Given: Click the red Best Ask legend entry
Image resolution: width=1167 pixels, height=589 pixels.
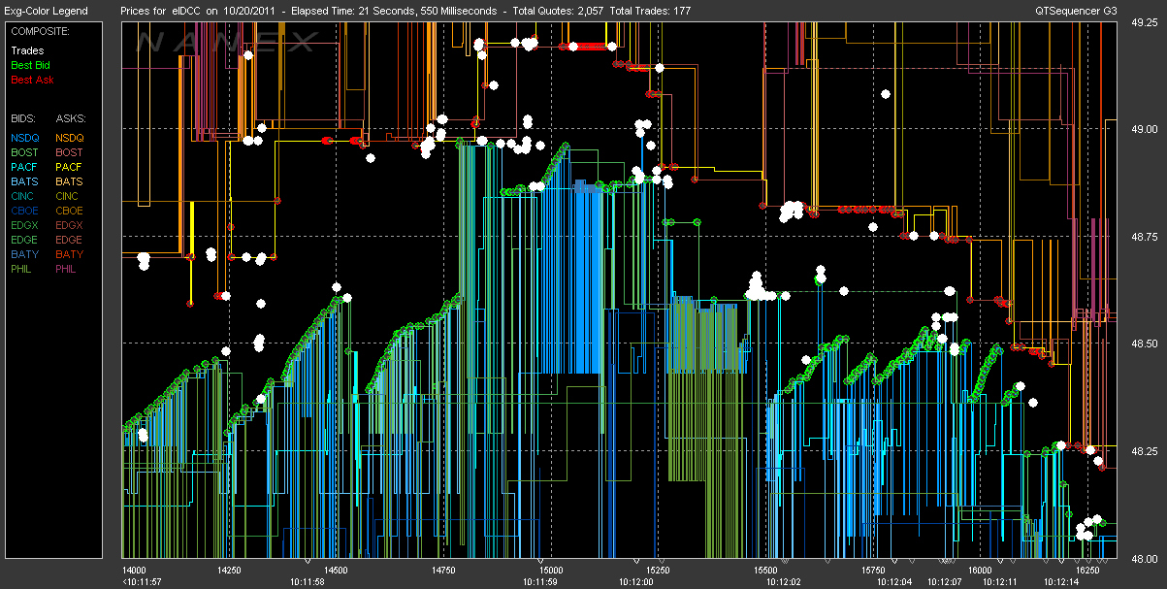Looking at the screenshot, I should (31, 80).
